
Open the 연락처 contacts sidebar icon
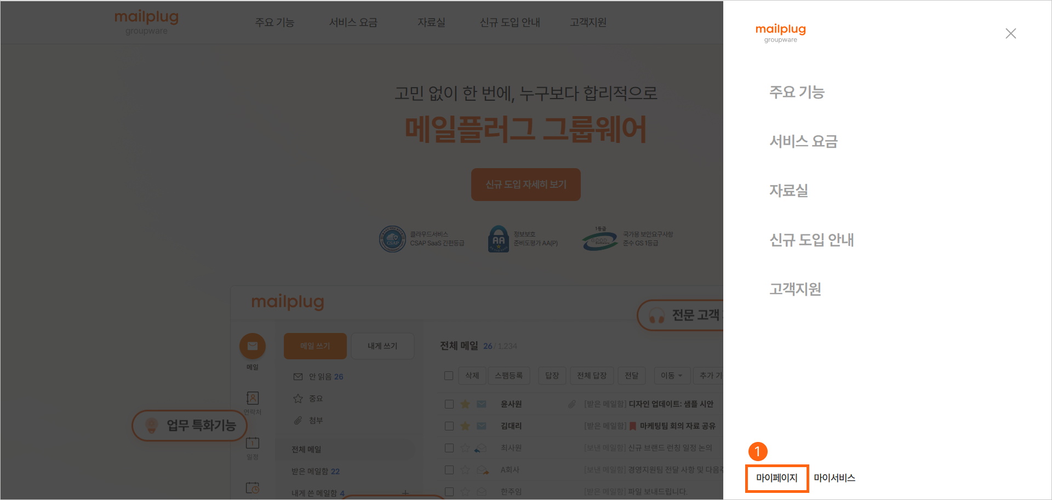pyautogui.click(x=253, y=398)
